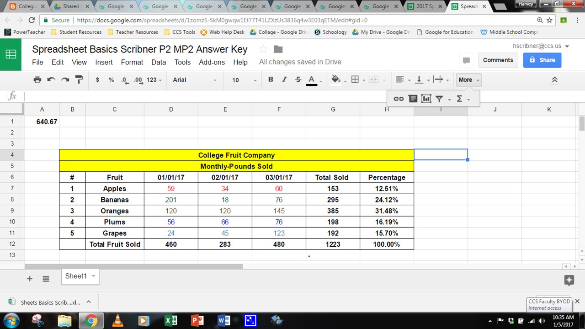Open the font size dropdown
The image size is (585, 329).
[x=245, y=80]
